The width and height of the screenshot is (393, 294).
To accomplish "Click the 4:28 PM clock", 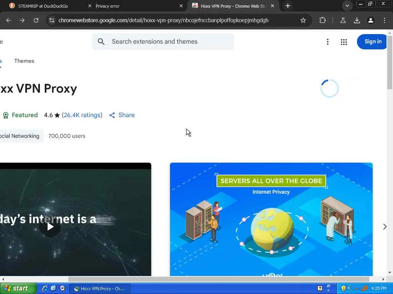I will pos(379,288).
